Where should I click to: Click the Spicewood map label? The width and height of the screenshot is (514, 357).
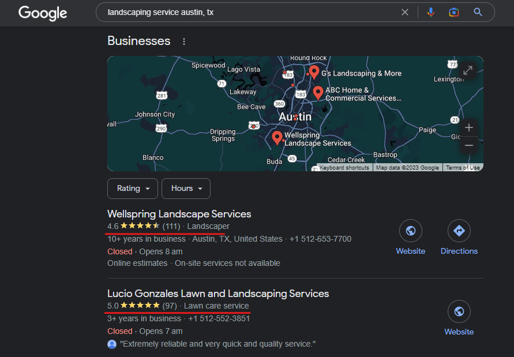coord(208,65)
